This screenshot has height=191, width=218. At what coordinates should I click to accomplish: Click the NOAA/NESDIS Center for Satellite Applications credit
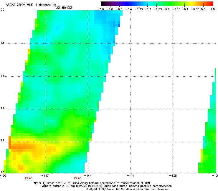(127, 189)
